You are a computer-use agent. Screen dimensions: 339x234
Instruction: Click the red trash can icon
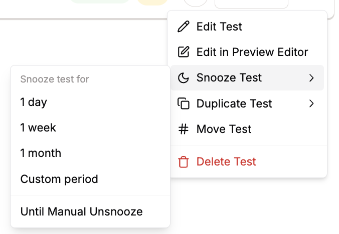pos(184,162)
